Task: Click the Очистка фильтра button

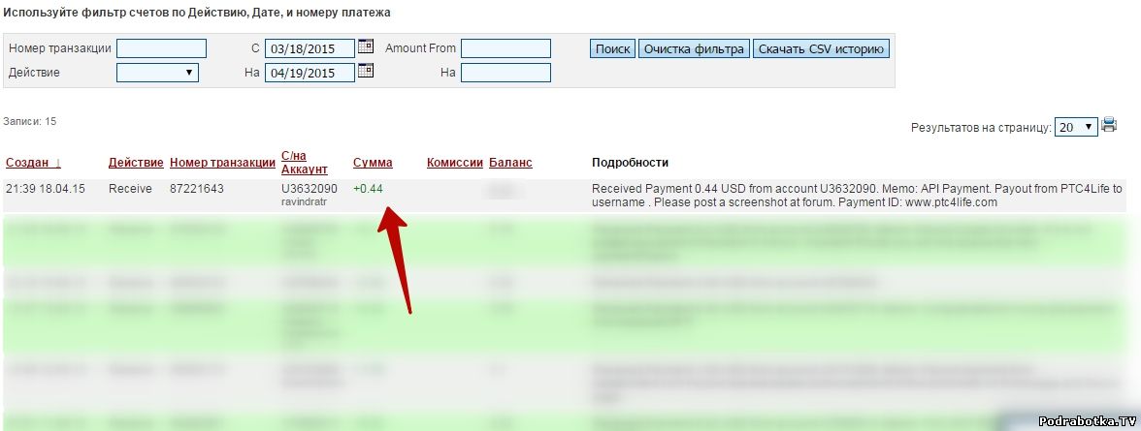Action: 694,48
